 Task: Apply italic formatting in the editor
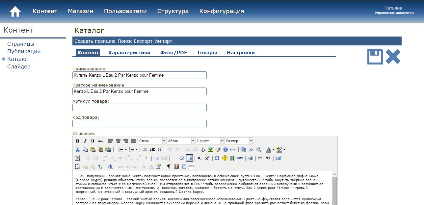(85, 141)
